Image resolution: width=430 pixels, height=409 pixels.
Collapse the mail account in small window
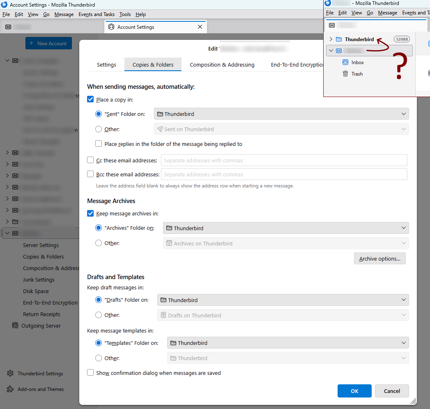(331, 51)
